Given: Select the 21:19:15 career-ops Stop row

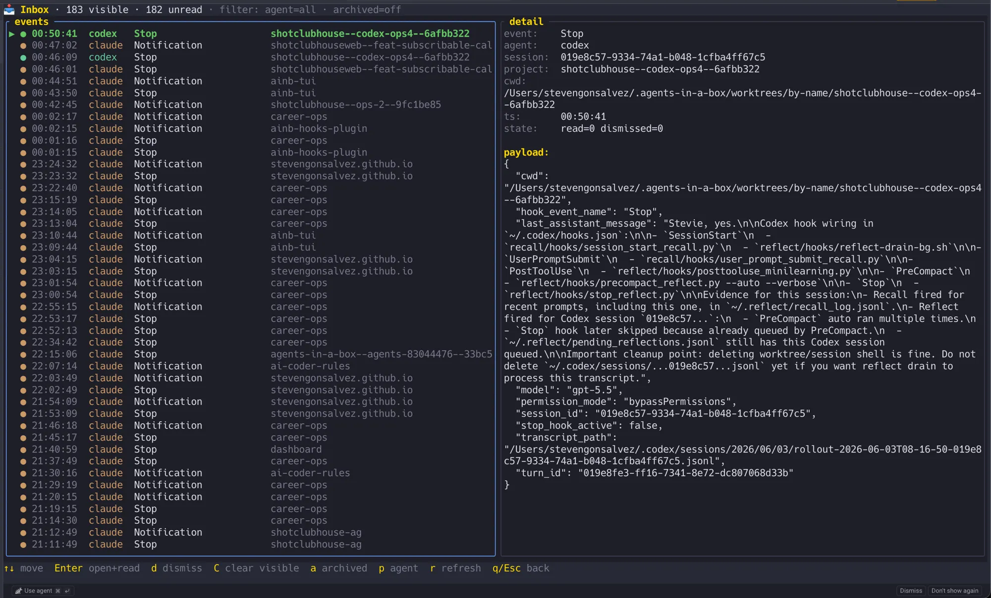Looking at the screenshot, I should [251, 509].
